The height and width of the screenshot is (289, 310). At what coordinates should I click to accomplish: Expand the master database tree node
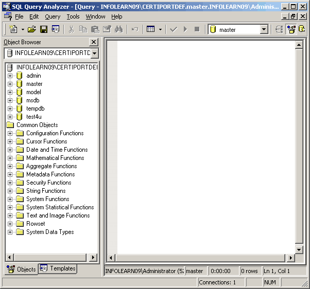click(x=10, y=84)
